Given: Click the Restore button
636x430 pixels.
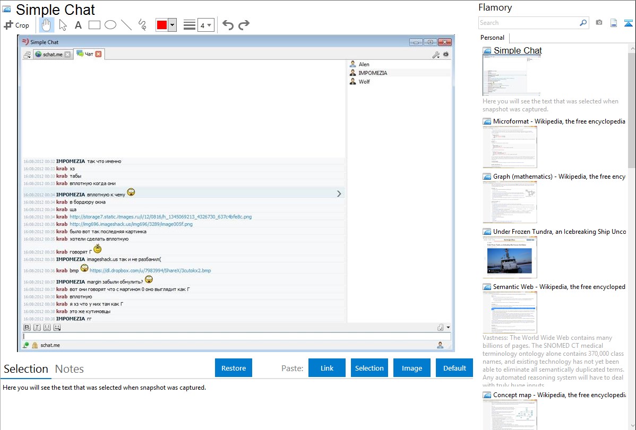Looking at the screenshot, I should point(234,368).
